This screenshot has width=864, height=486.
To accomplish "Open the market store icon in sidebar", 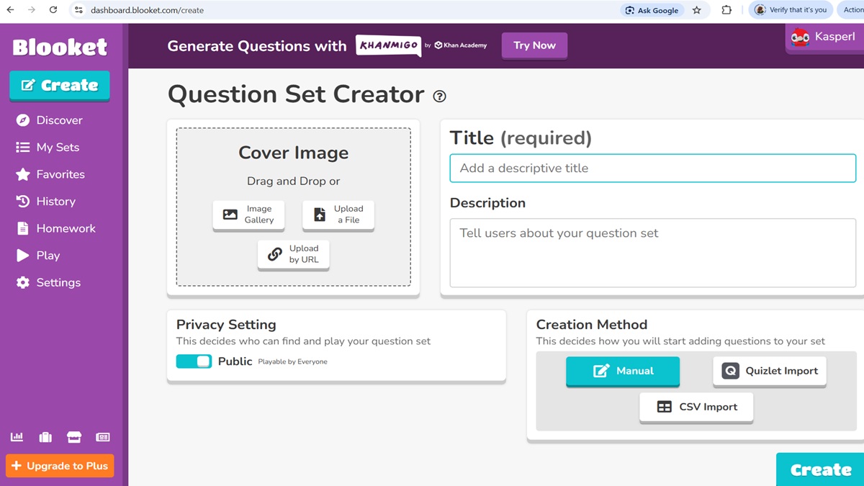I will (x=74, y=437).
